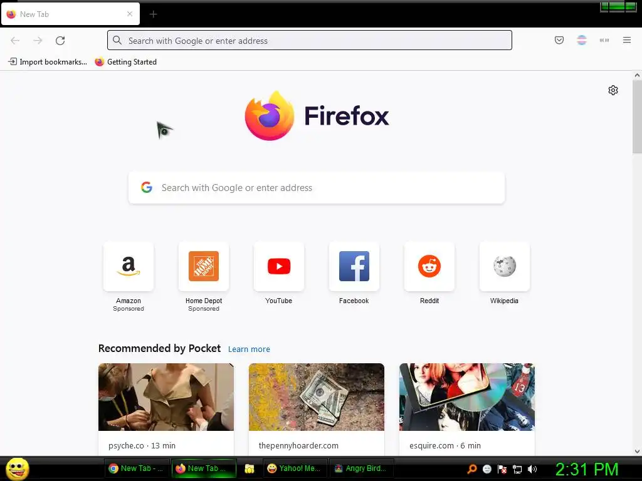Click the browser back arrow
The height and width of the screenshot is (481, 642).
coord(15,41)
